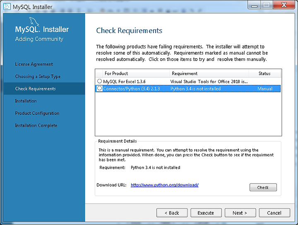Select radio for MySQL For Excel 1.3.6

(99, 81)
